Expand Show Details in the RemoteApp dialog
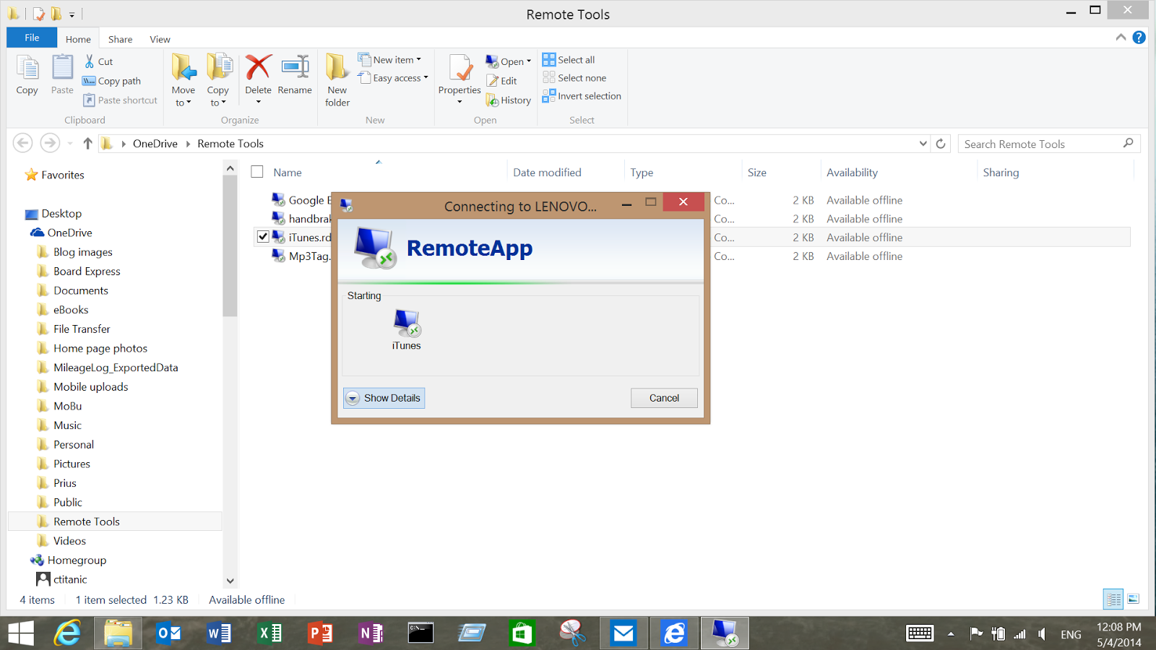This screenshot has height=650, width=1156. point(384,398)
